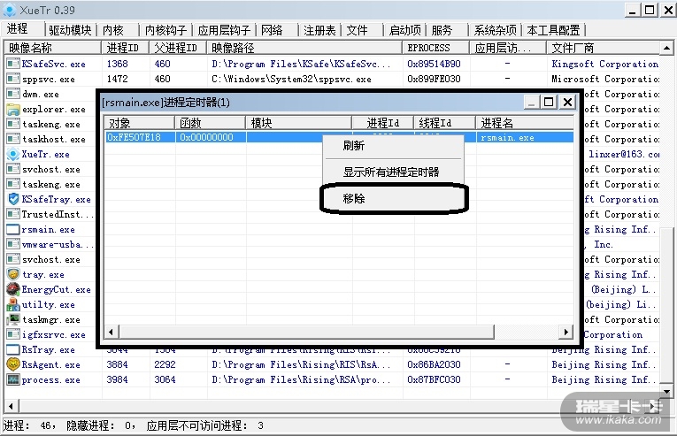Click the process.exe icon
Image resolution: width=677 pixels, height=436 pixels.
13,379
